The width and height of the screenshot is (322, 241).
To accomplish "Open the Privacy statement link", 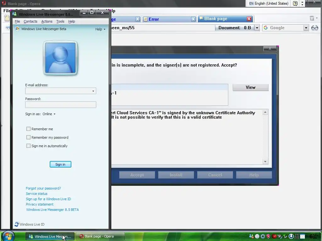I will click(x=39, y=204).
